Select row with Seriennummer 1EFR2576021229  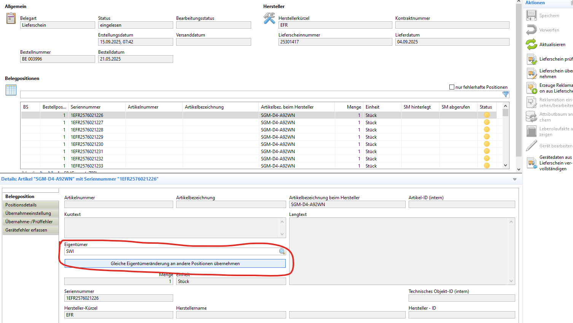[87, 137]
